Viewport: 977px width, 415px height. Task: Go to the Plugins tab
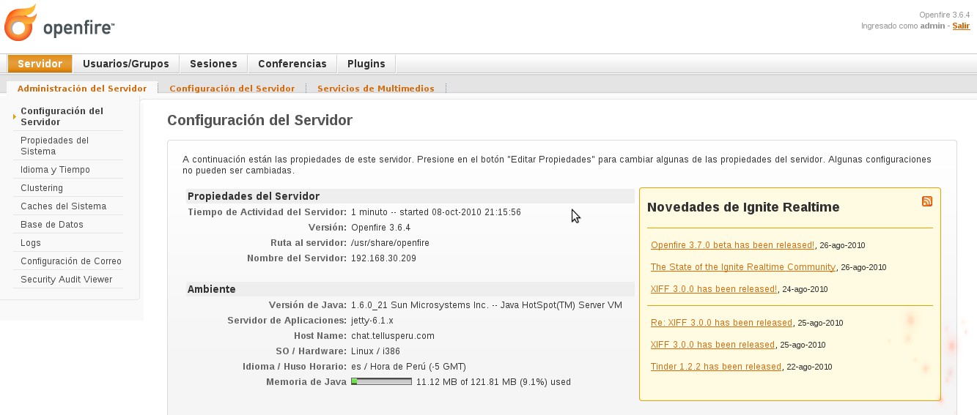[x=366, y=64]
